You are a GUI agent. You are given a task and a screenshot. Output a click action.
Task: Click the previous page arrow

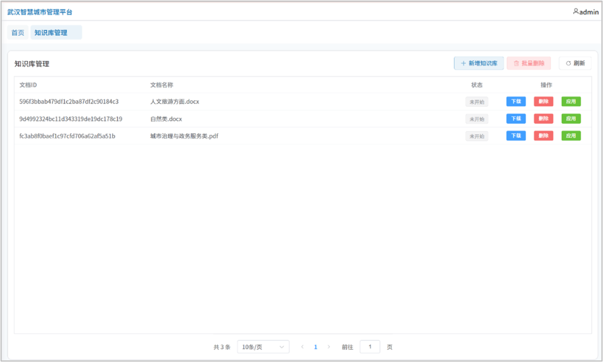[302, 347]
